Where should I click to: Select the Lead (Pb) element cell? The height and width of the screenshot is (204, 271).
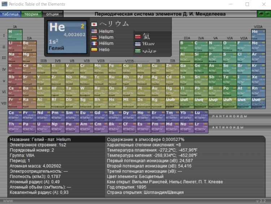pyautogui.click(x=201, y=92)
